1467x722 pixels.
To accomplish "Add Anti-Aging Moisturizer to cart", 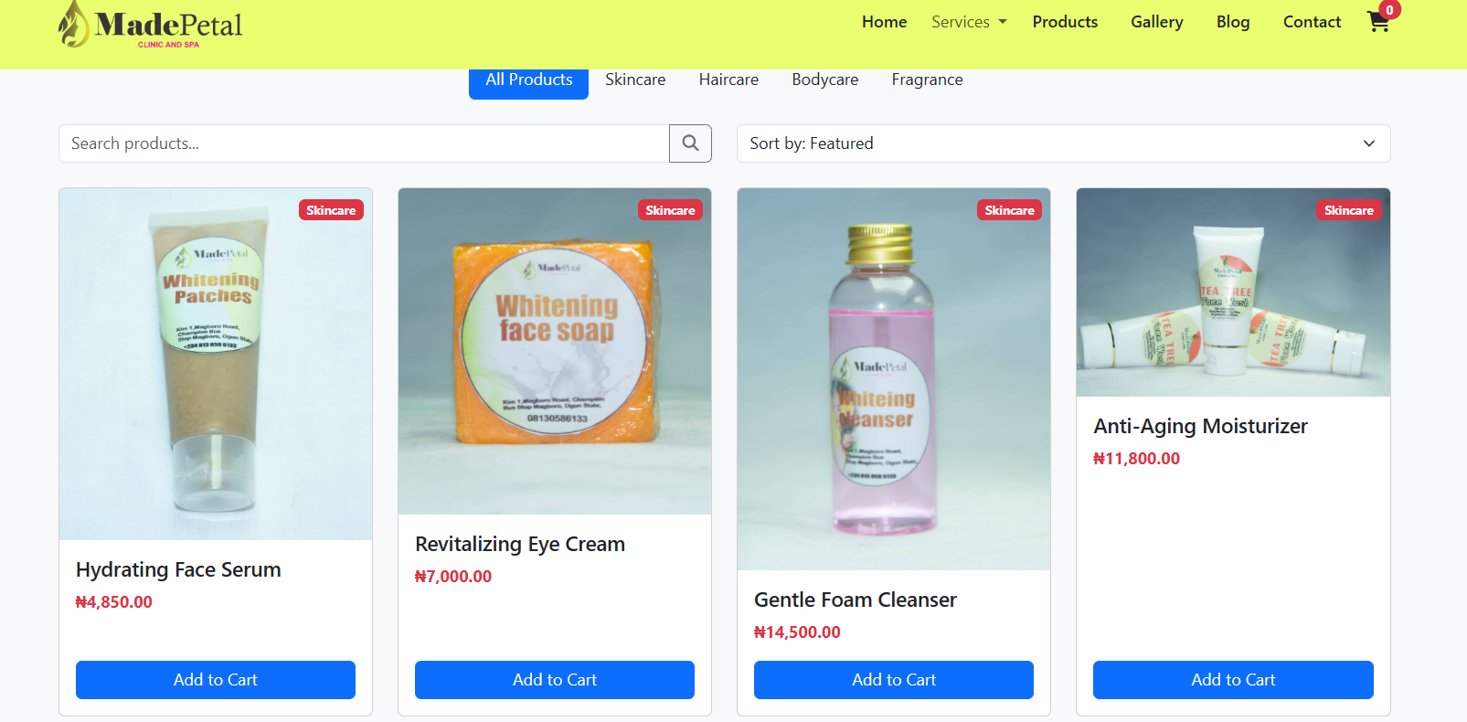I will tap(1233, 680).
